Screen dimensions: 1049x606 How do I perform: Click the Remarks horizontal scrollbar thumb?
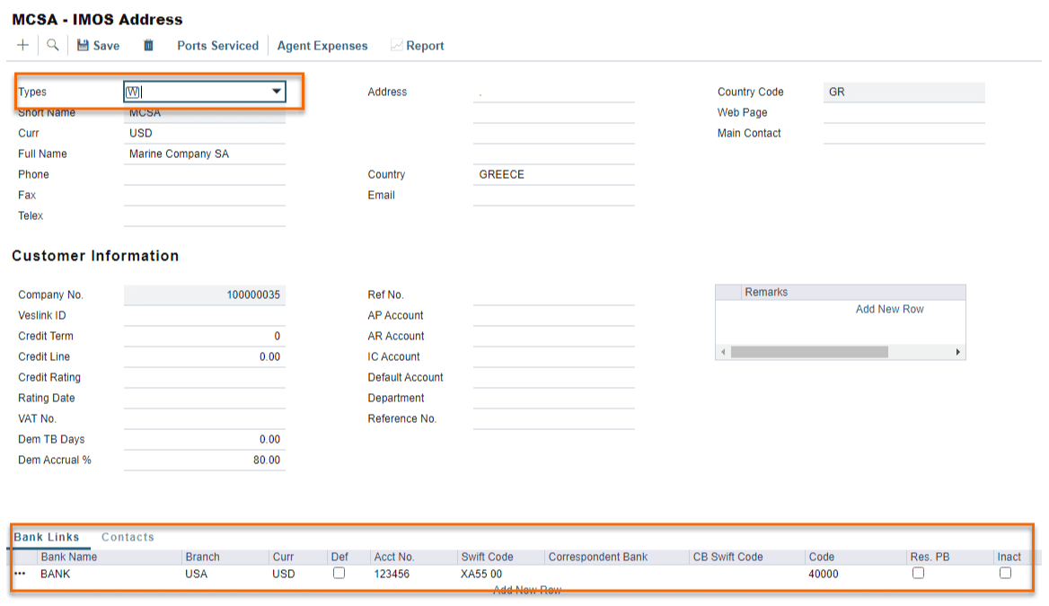[808, 352]
